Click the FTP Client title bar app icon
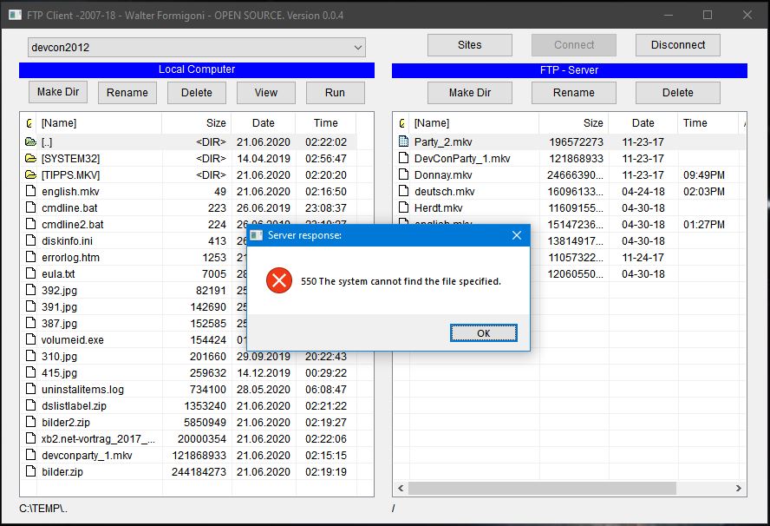The height and width of the screenshot is (526, 770). click(16, 15)
